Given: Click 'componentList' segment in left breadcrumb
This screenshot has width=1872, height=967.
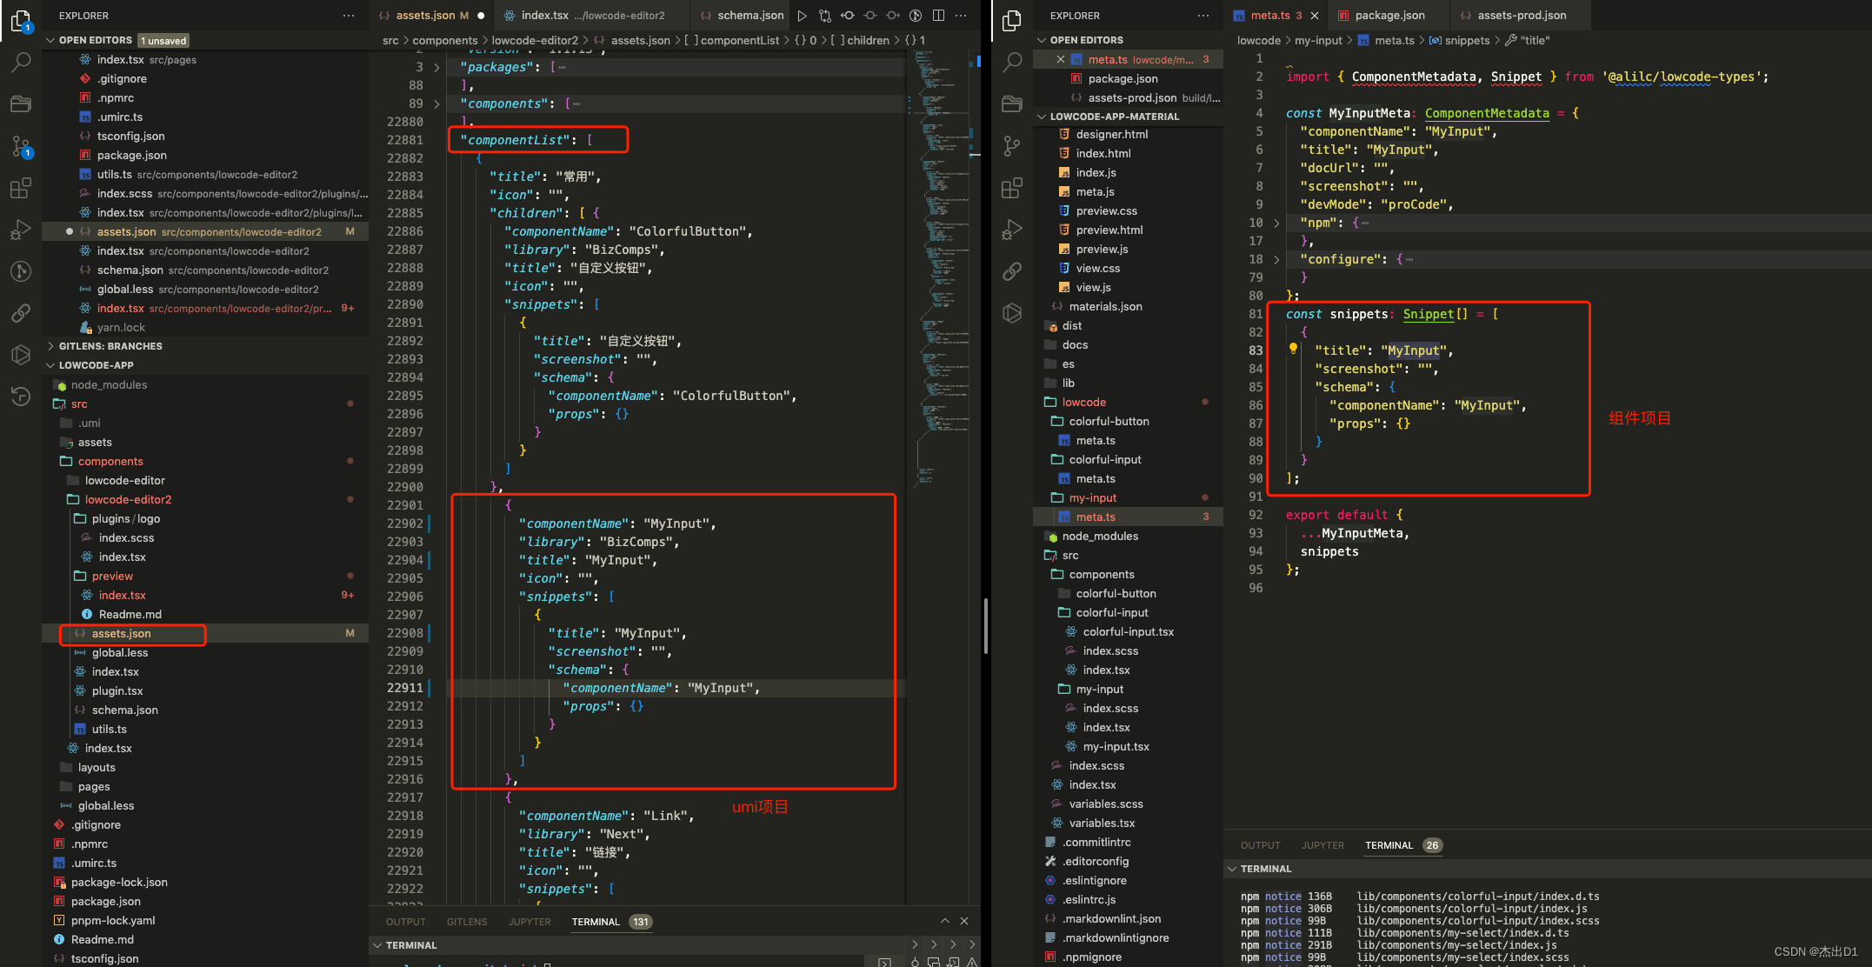Looking at the screenshot, I should click(x=740, y=40).
